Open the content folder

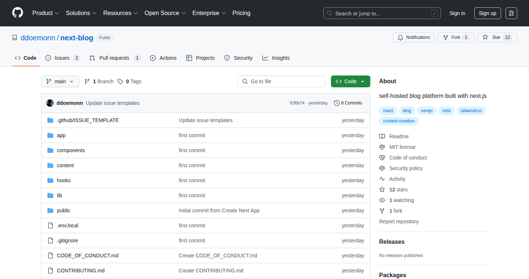(x=65, y=165)
